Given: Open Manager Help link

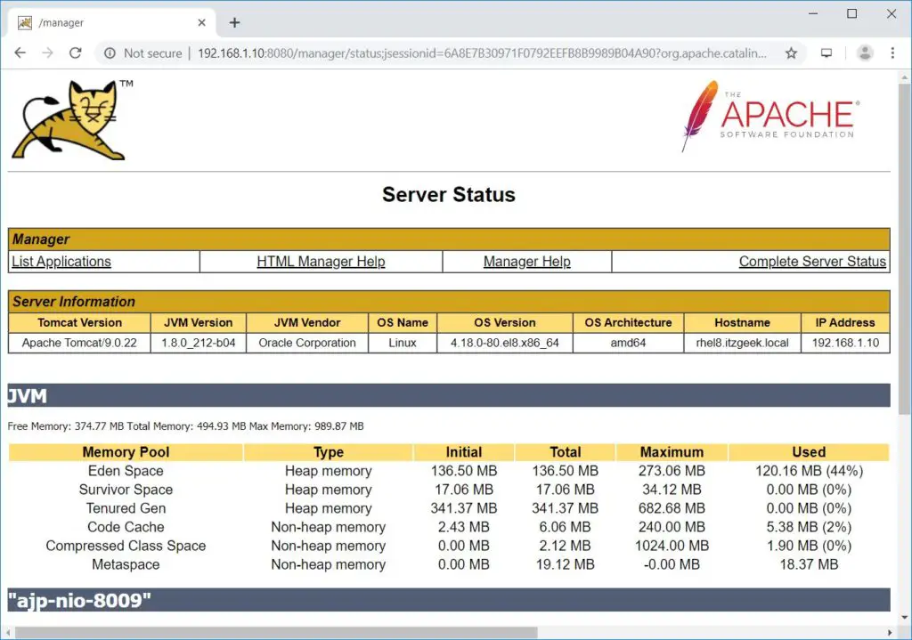Looking at the screenshot, I should tap(527, 262).
